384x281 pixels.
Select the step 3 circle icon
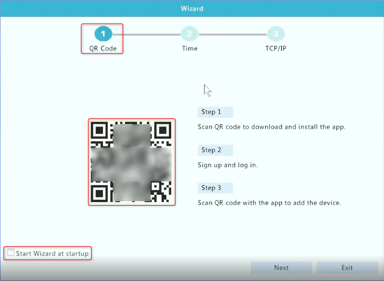coord(276,34)
